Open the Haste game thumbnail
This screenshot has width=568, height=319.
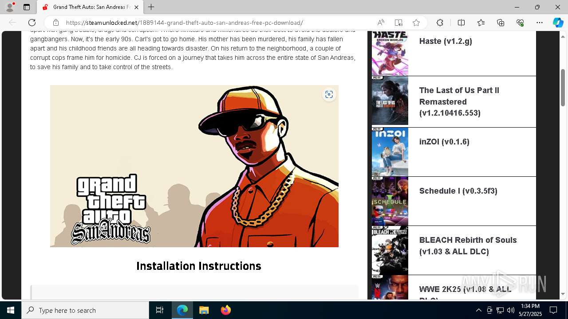pos(390,53)
